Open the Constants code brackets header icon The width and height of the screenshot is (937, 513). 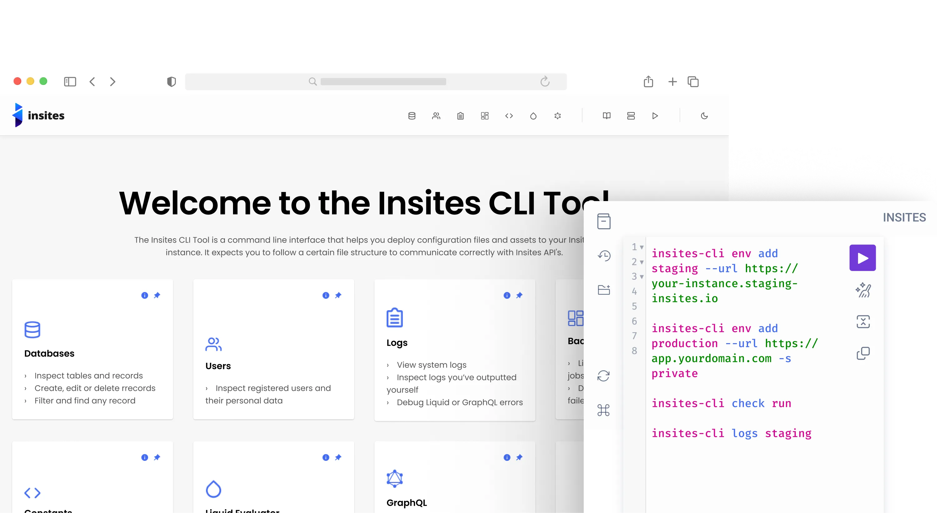pyautogui.click(x=509, y=116)
